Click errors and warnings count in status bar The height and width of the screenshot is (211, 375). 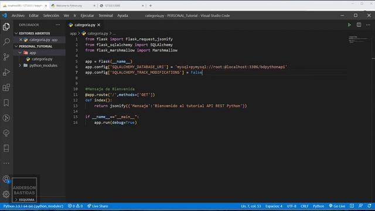76,206
